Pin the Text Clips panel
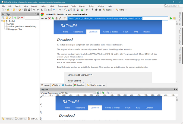 [x=36, y=14]
